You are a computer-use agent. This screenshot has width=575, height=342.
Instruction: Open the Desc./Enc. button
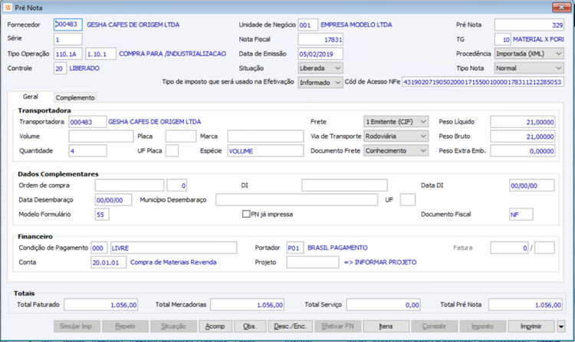tap(291, 326)
